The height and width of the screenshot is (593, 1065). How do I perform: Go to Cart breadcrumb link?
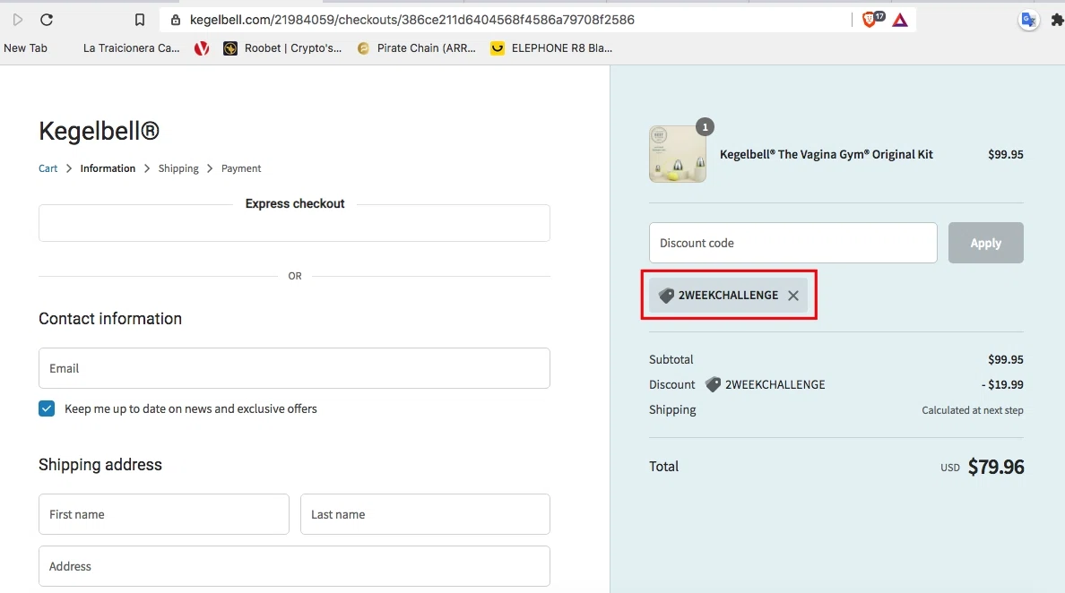[48, 168]
